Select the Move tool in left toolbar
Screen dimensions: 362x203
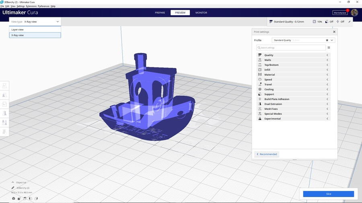pyautogui.click(x=4, y=86)
